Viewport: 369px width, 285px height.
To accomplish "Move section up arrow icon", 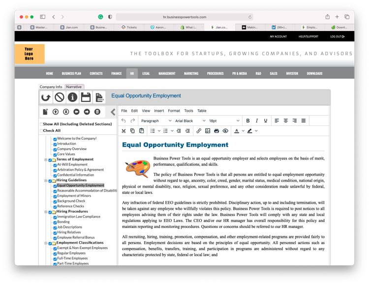I will 56,112.
